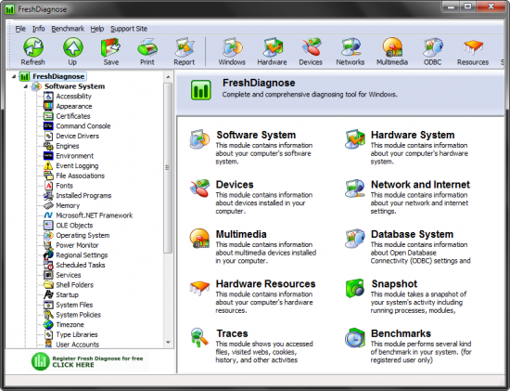
Task: Click the Traces magnifier icon
Action: [x=199, y=337]
